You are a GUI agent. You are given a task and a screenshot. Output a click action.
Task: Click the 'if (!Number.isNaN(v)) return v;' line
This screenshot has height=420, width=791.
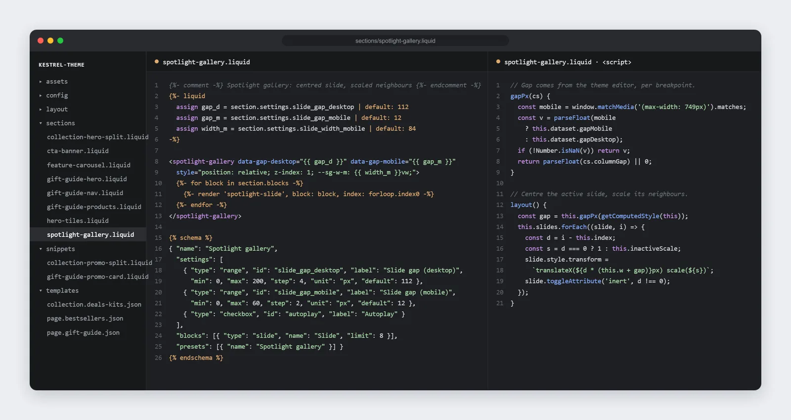[x=574, y=150]
